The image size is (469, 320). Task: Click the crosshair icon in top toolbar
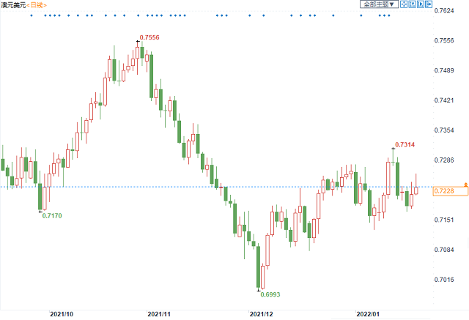[403, 4]
